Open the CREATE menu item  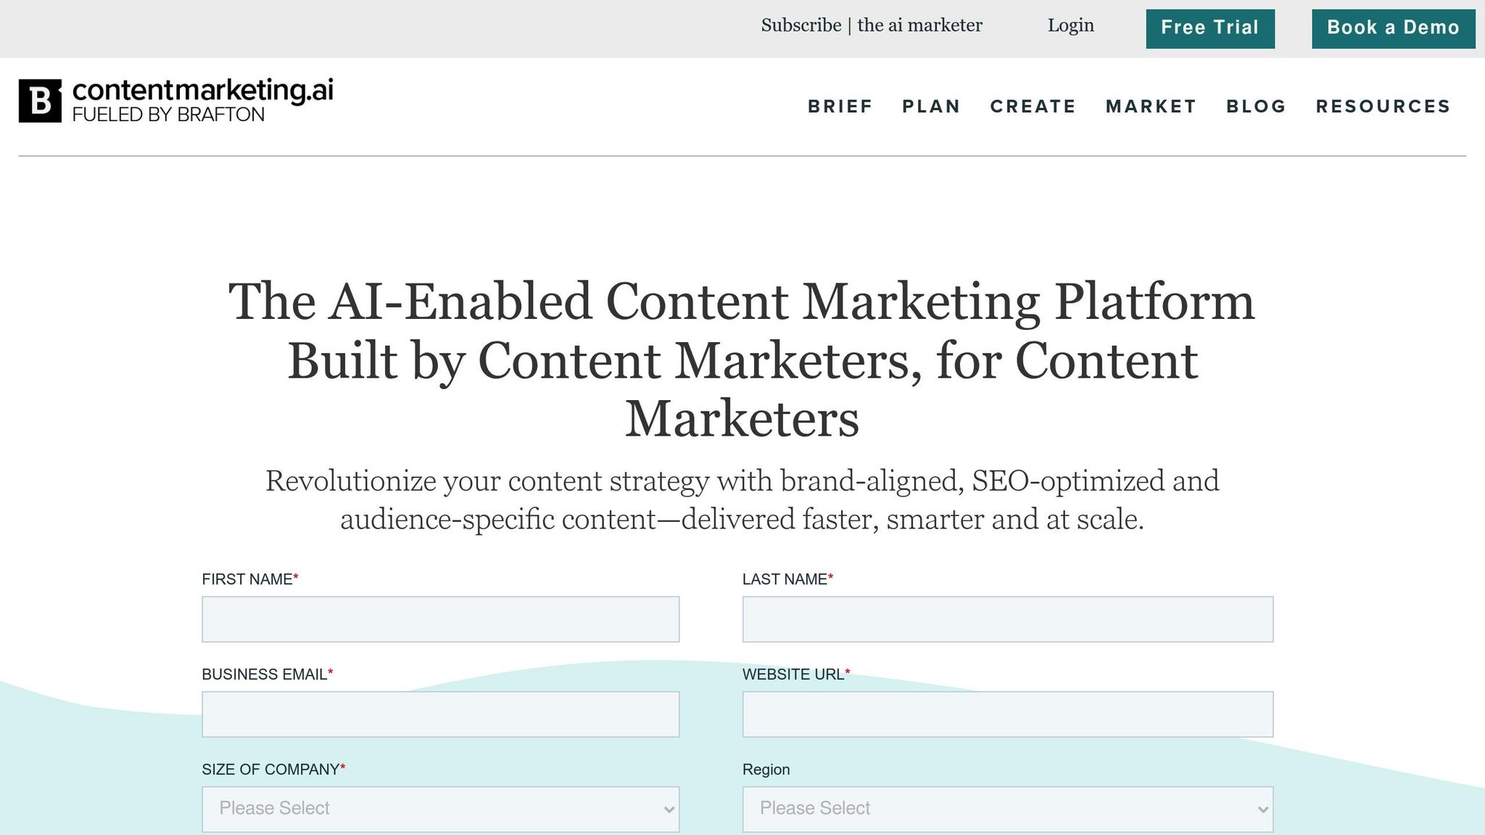pyautogui.click(x=1033, y=107)
